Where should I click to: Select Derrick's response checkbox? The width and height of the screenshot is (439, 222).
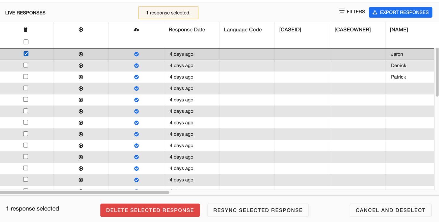[x=26, y=65]
